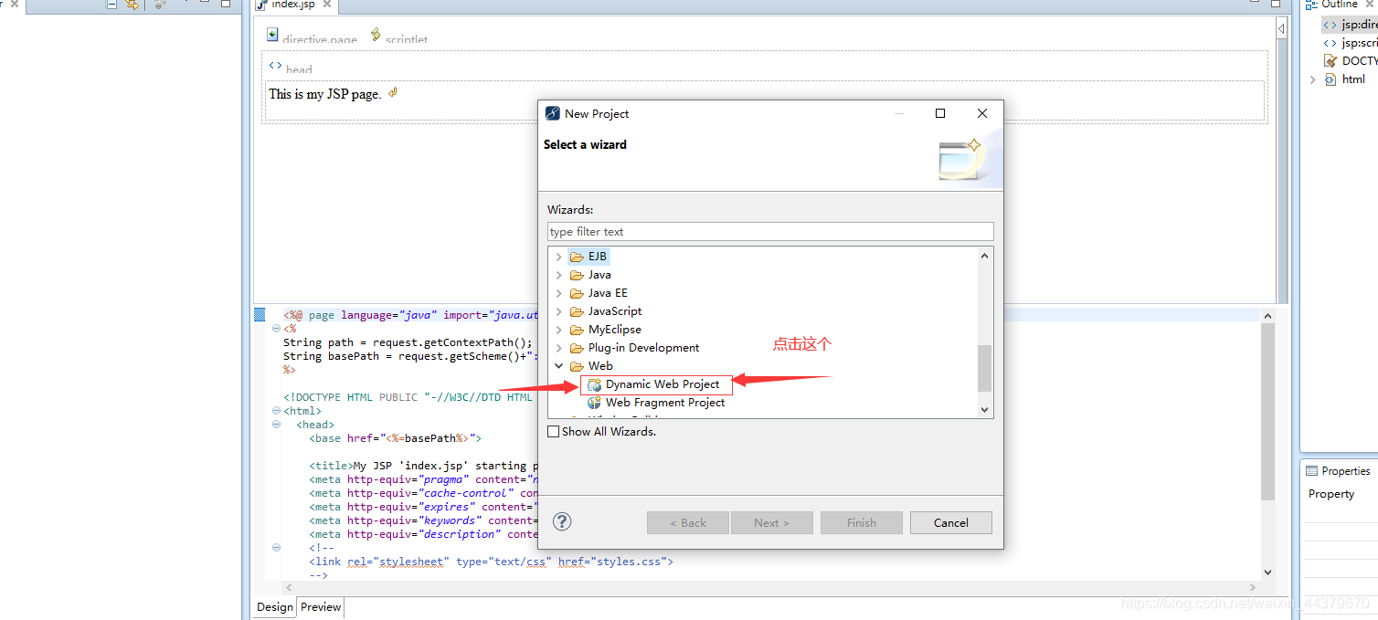Select the Plug-in Development category label

pyautogui.click(x=643, y=348)
